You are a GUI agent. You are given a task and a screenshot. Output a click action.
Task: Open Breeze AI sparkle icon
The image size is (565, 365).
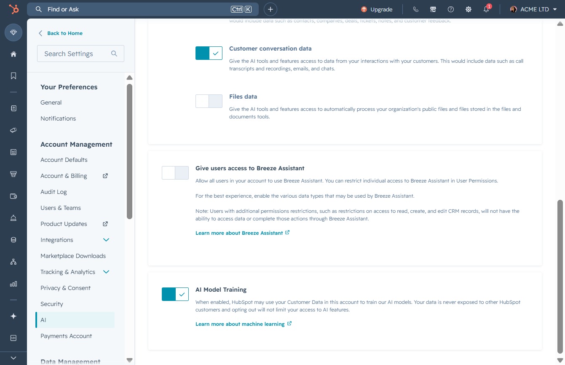tap(13, 316)
